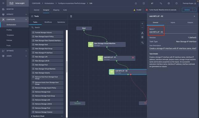Click the Add NFS LIF - 02 node icon
199x118 pixels.
click(x=112, y=72)
